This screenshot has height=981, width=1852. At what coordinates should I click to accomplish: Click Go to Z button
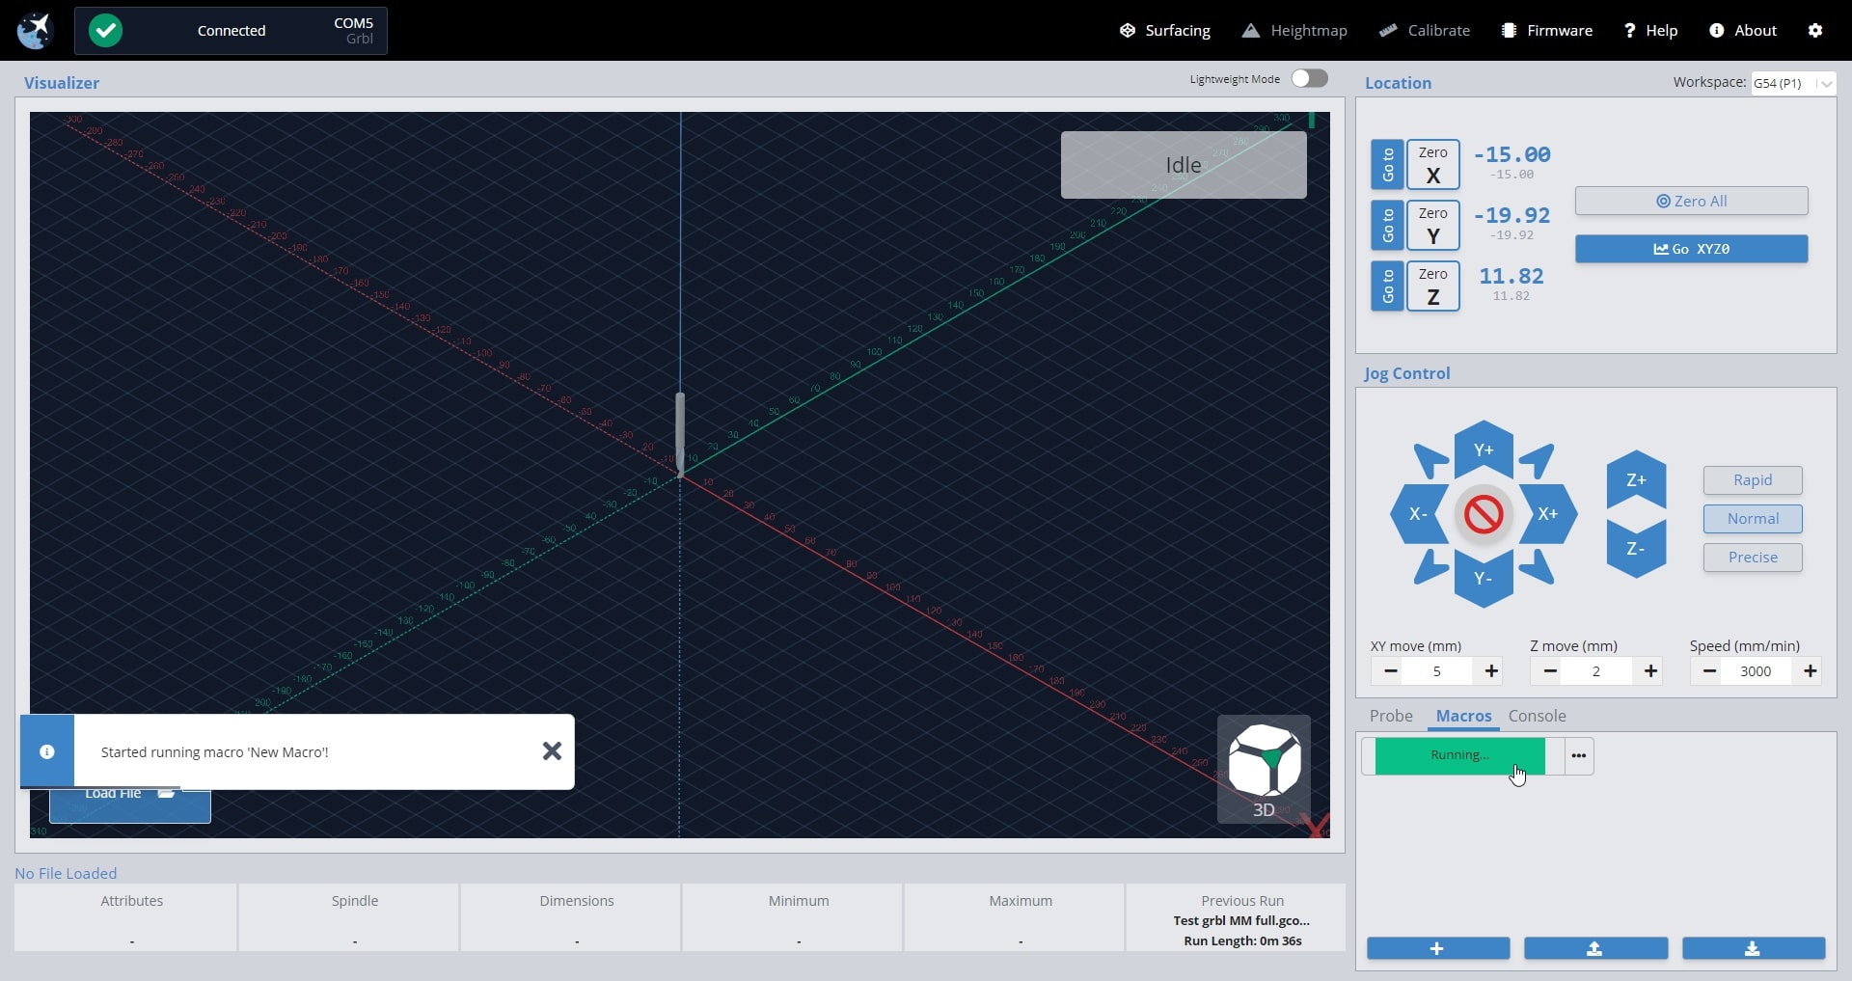point(1387,286)
